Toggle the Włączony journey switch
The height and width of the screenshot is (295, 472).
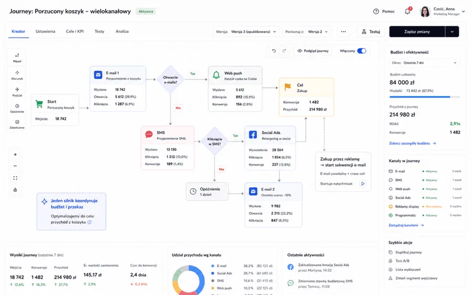(362, 51)
